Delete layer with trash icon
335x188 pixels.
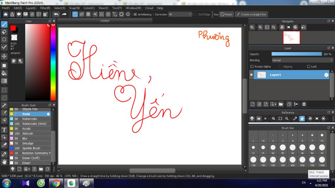coord(304,104)
